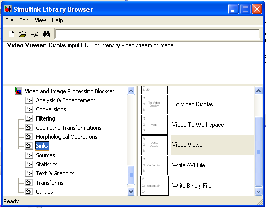Screen dimensions: 266x208
Task: Select the Write AVI File block name
Action: pyautogui.click(x=189, y=165)
